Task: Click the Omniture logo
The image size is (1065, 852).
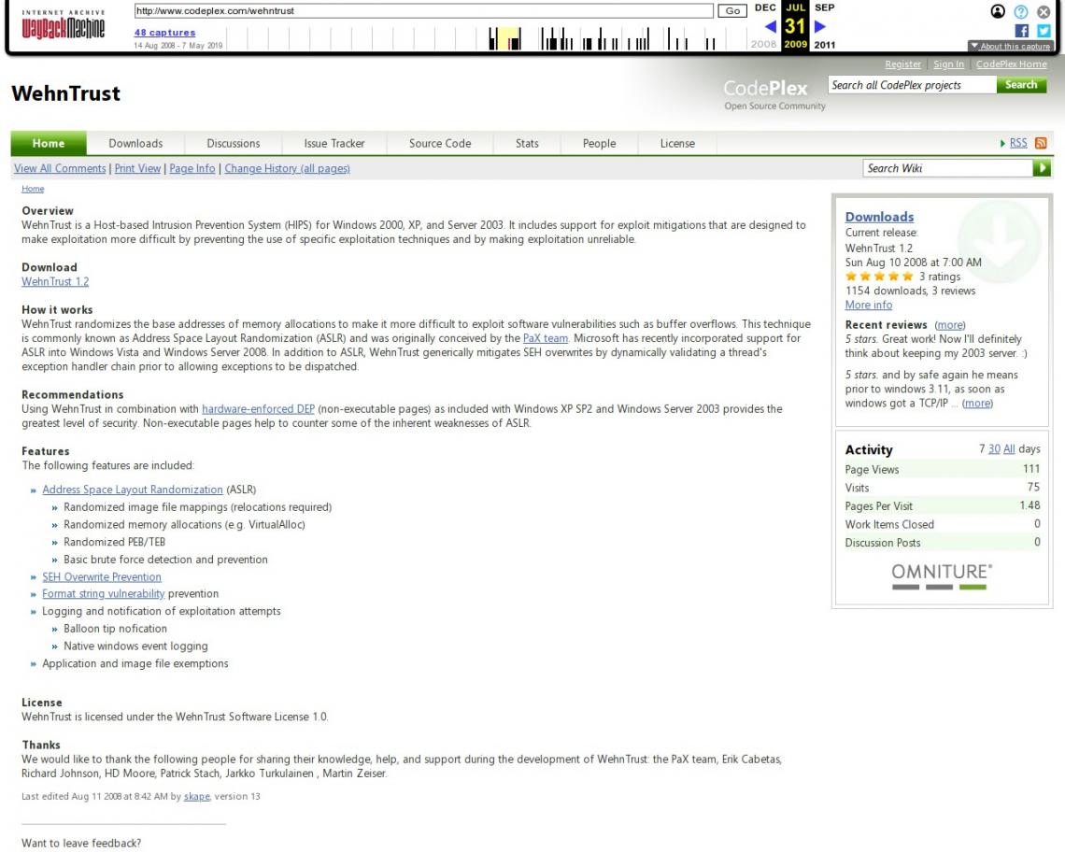Action: [x=941, y=576]
